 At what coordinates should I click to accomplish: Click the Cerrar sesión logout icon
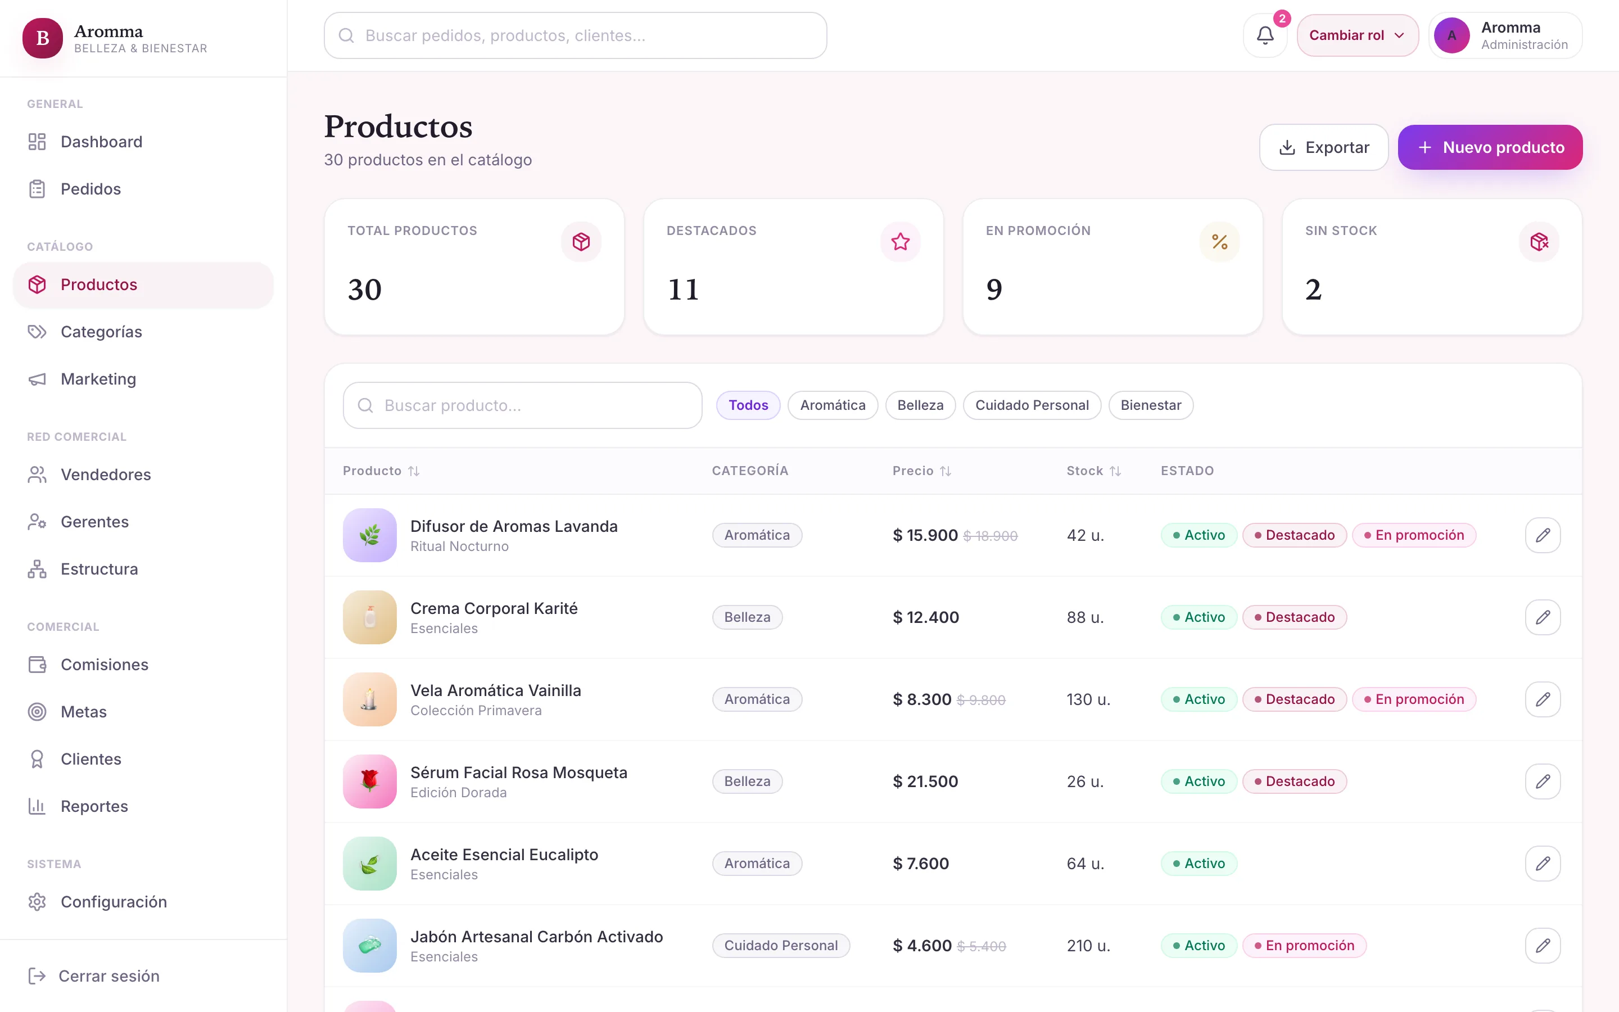point(38,976)
